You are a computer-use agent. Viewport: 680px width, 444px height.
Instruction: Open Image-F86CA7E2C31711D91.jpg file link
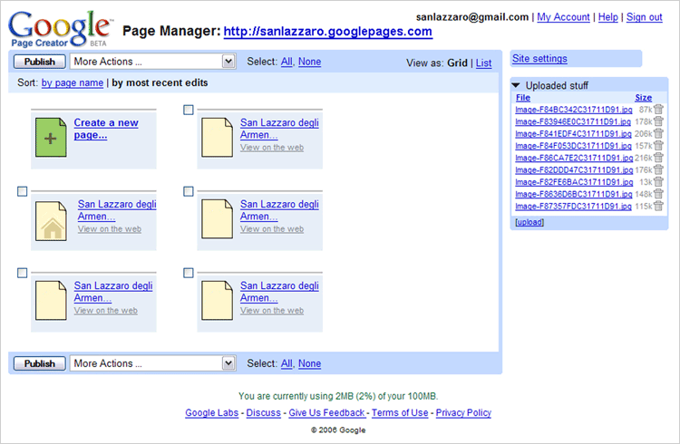point(574,158)
